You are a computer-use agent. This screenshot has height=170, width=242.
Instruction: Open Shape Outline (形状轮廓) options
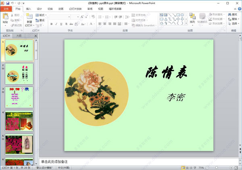(x=217, y=19)
